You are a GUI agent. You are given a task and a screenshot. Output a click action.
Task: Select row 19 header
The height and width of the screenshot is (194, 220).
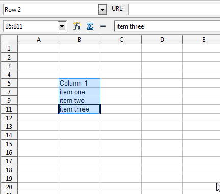click(9, 178)
